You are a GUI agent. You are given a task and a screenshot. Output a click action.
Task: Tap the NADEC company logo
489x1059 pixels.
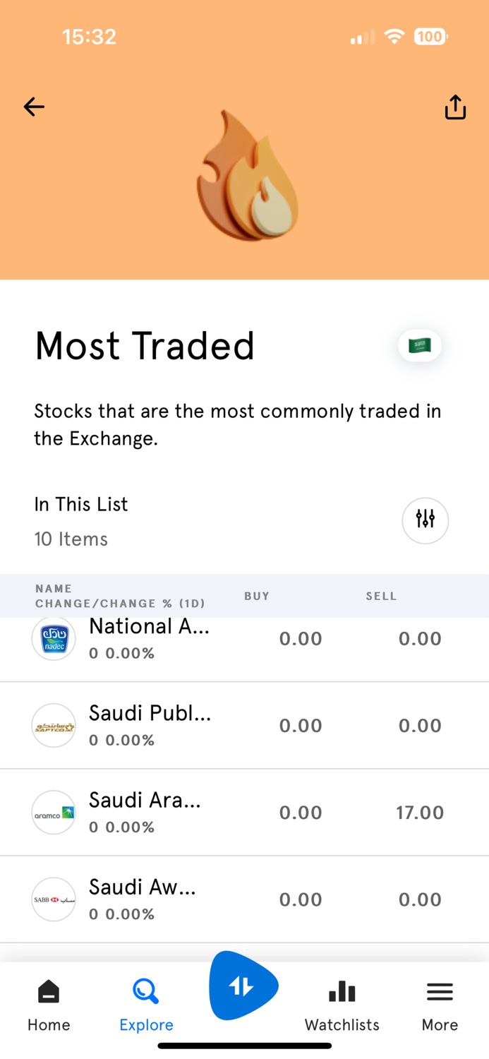click(x=54, y=638)
